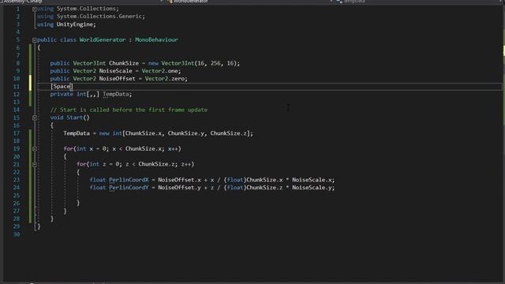The width and height of the screenshot is (505, 284).
Task: Collapse the for int z loop block
Action: pos(35,165)
